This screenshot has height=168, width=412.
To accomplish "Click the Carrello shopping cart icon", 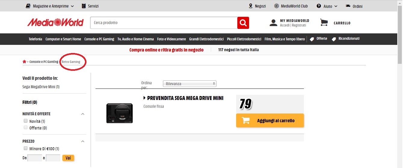I will point(324,23).
